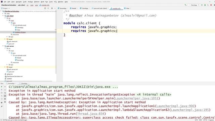Open the Window menu

coord(60,2)
